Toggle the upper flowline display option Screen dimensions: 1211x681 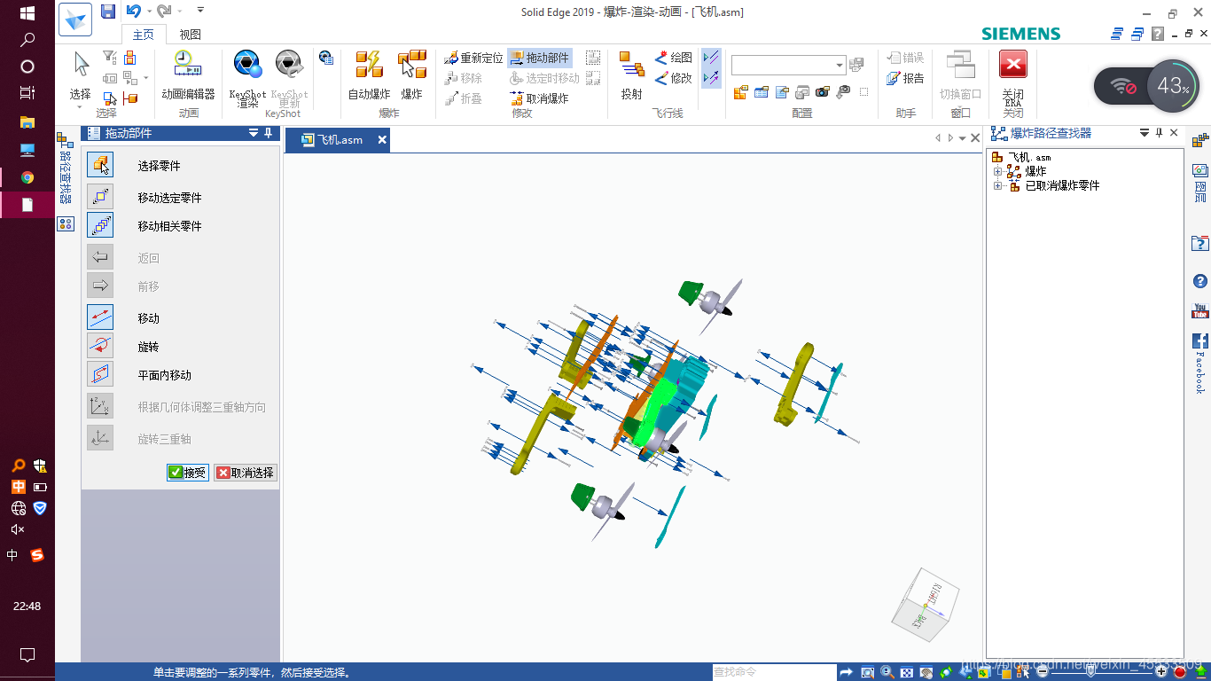point(711,58)
